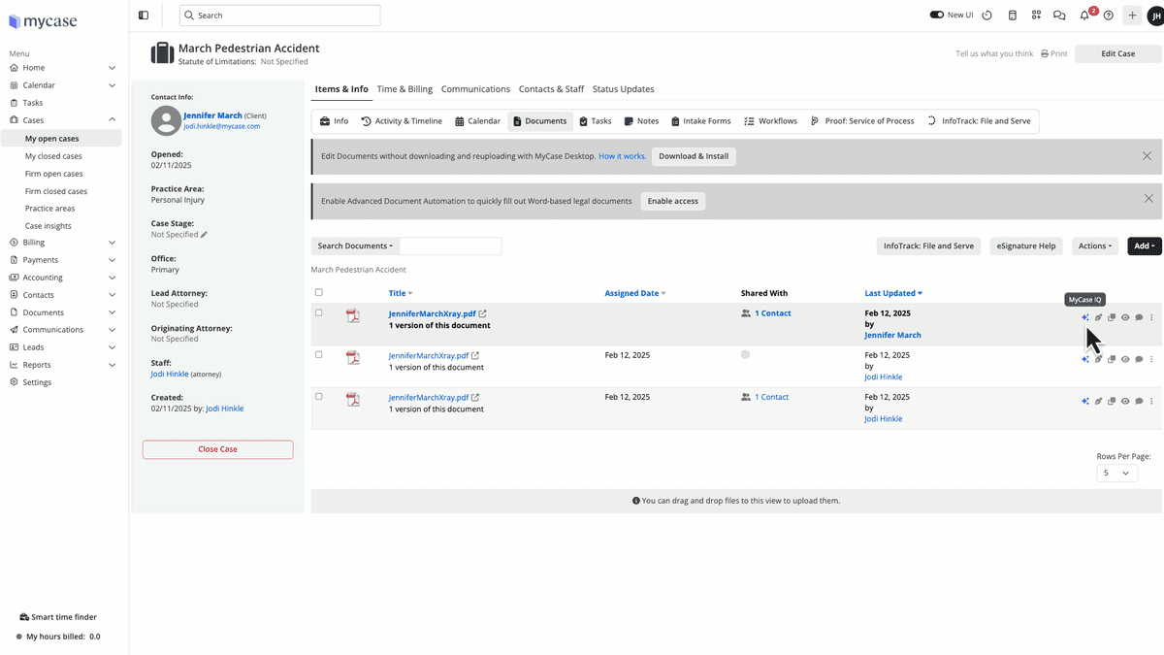The image size is (1164, 655).
Task: Click the Close Case button
Action: [217, 449]
